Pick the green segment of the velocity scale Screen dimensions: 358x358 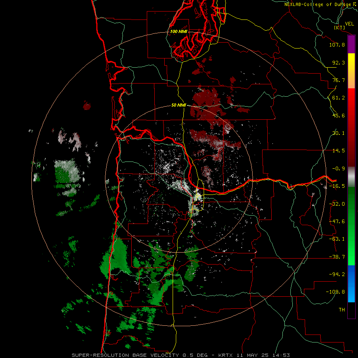pos(351,226)
